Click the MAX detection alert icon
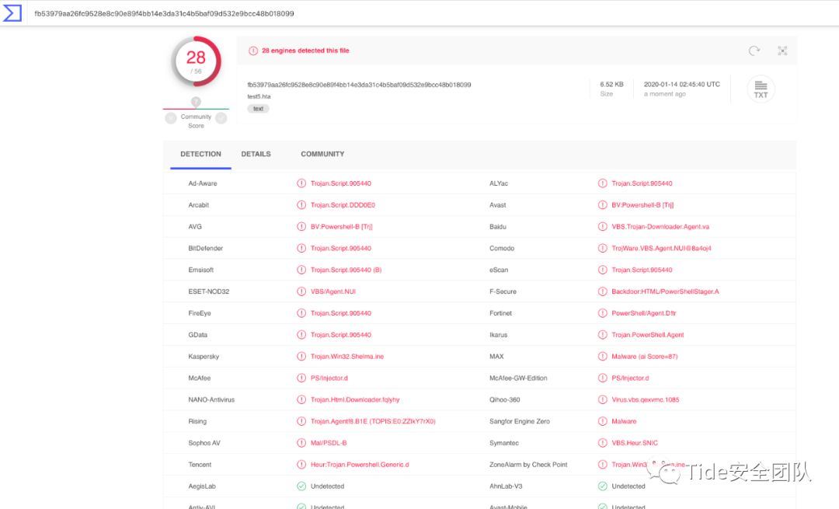This screenshot has width=839, height=509. click(603, 357)
